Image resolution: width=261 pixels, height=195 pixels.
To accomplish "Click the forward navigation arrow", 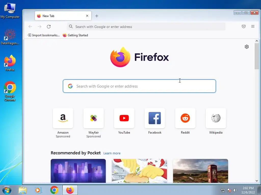I will pyautogui.click(x=40, y=26).
